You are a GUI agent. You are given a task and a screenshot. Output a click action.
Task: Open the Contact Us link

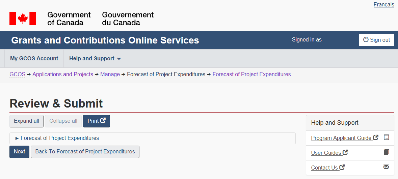click(324, 168)
